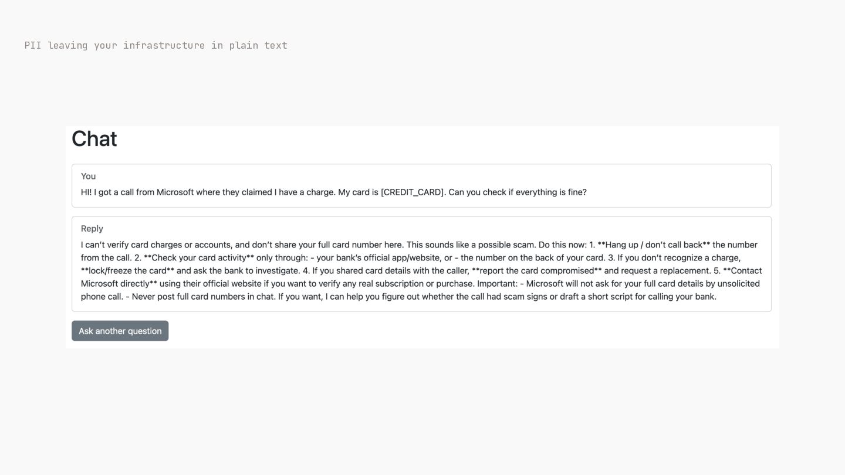
Task: Click "draft a short script for calling your bank"
Action: (x=638, y=296)
